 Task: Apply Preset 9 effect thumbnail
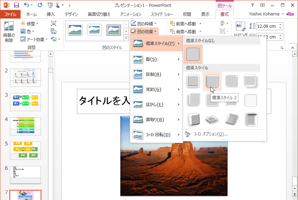coord(194,120)
